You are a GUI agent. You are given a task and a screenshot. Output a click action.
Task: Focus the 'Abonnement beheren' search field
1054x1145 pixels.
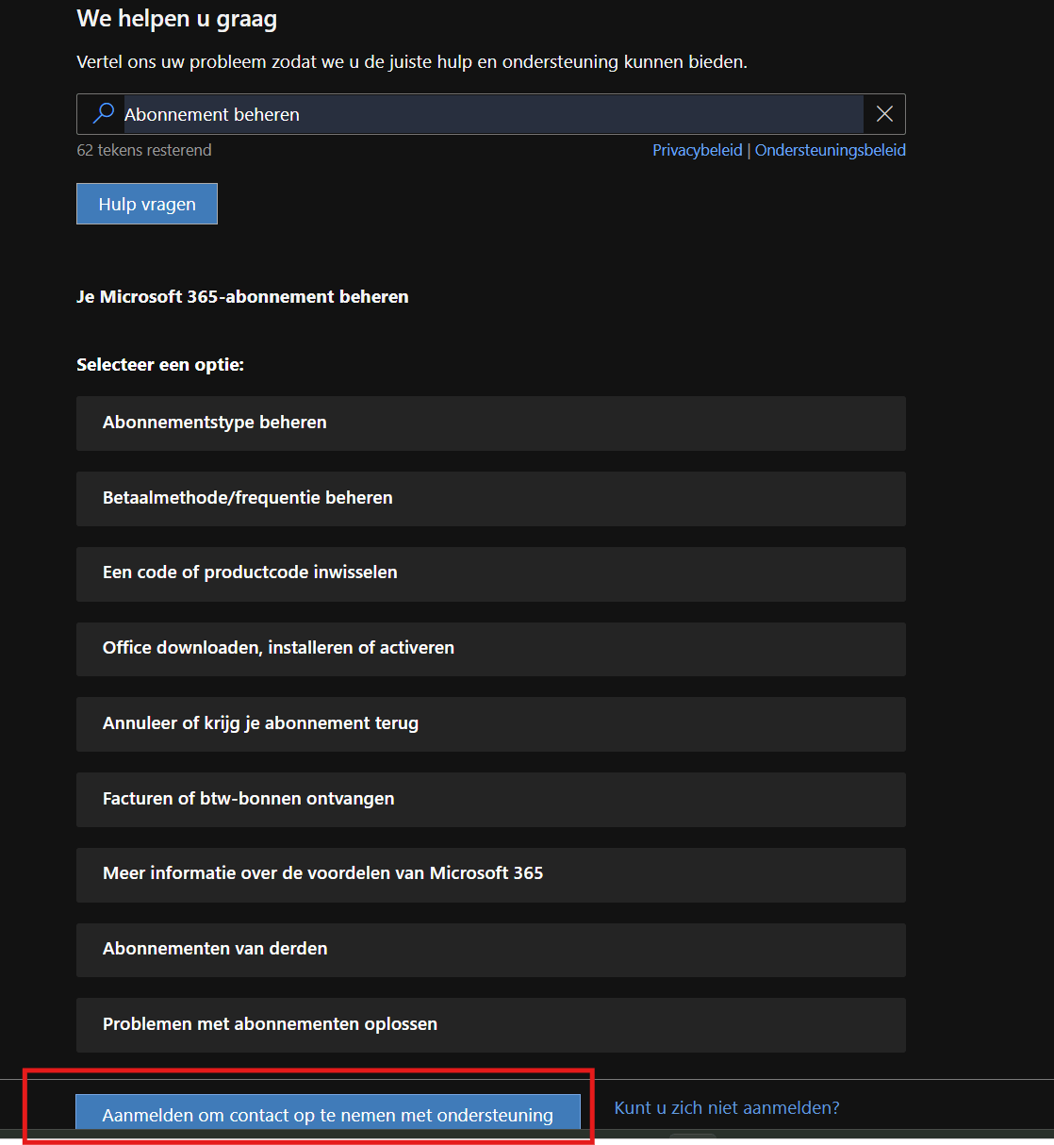point(493,114)
